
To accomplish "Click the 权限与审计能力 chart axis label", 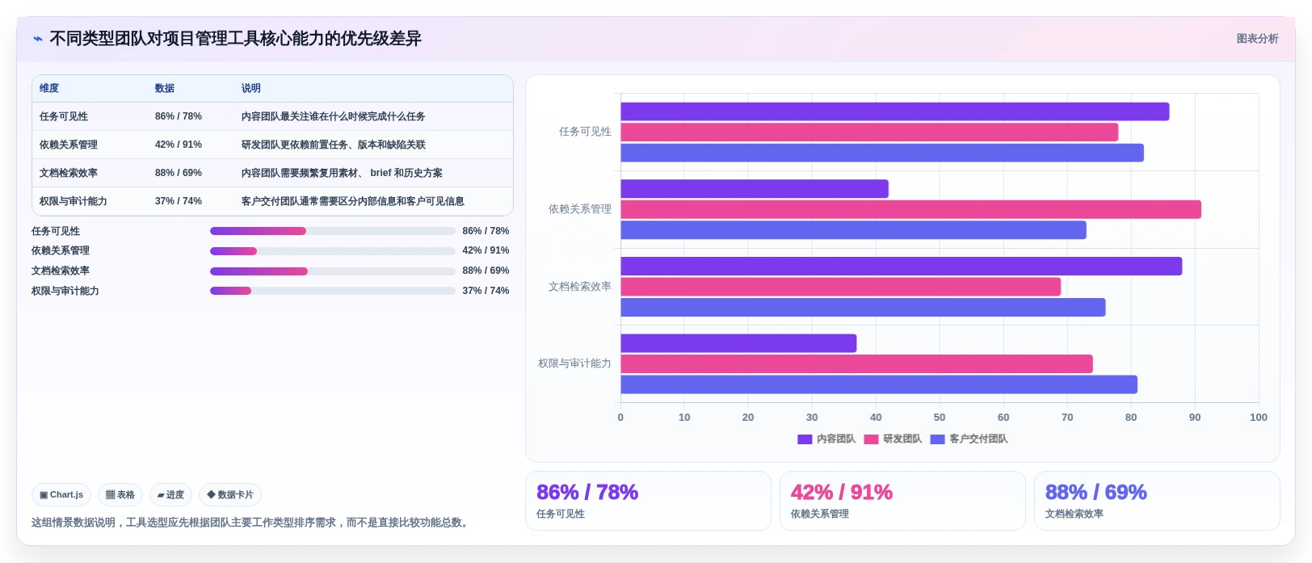I will tap(574, 363).
